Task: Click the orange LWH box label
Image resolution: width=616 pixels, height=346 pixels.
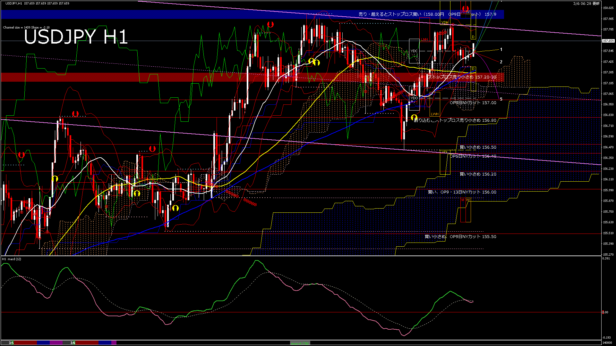Action: (x=434, y=114)
